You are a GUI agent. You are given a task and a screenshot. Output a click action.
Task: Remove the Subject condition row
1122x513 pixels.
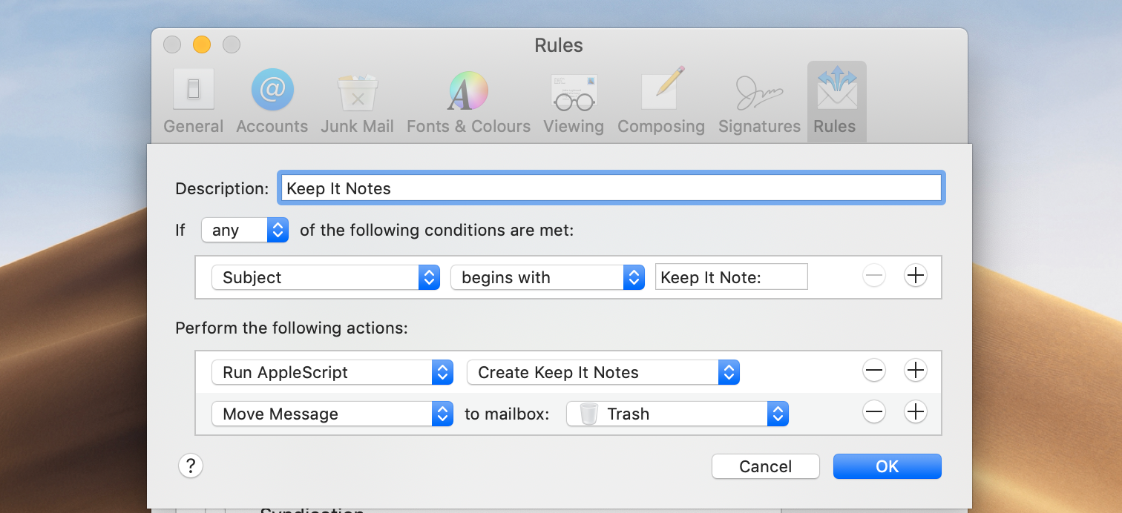pyautogui.click(x=874, y=276)
